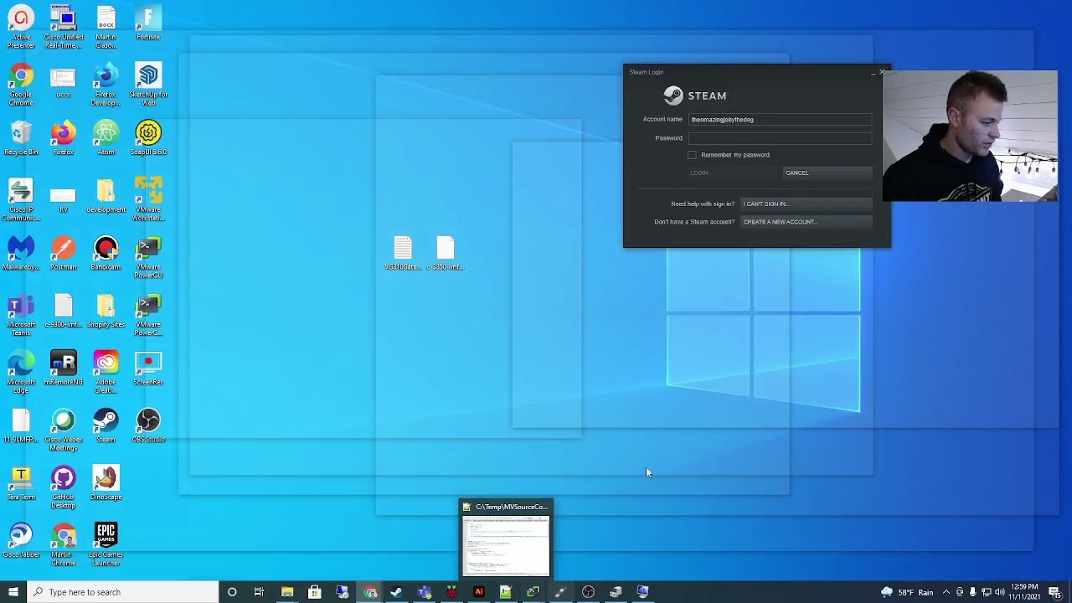This screenshot has height=603, width=1072.
Task: Select the Martin Clason DOCX file icon
Action: 106,26
